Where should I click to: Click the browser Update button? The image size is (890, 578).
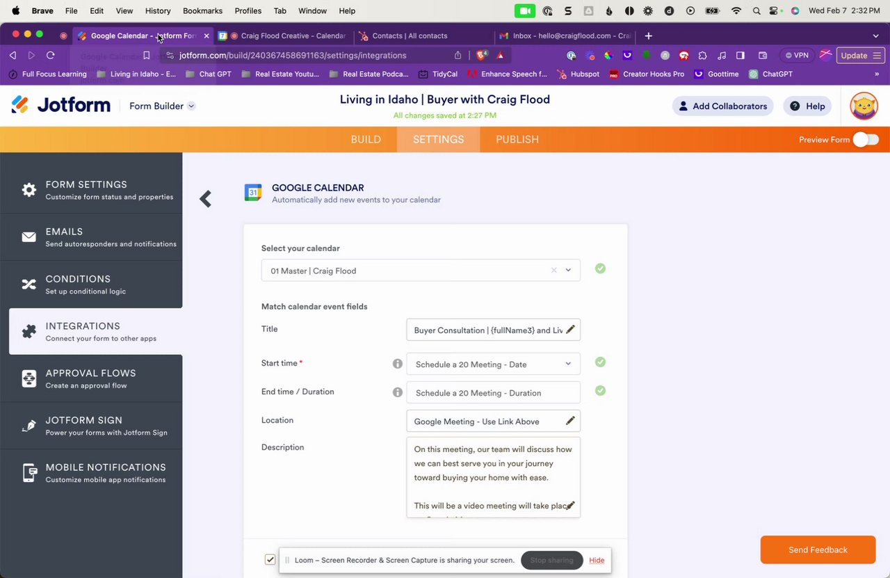pos(860,56)
